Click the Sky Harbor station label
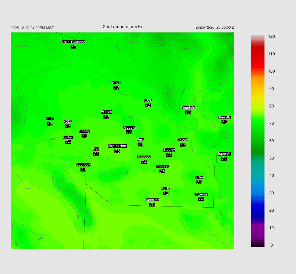296x274 pixels. coord(117,146)
